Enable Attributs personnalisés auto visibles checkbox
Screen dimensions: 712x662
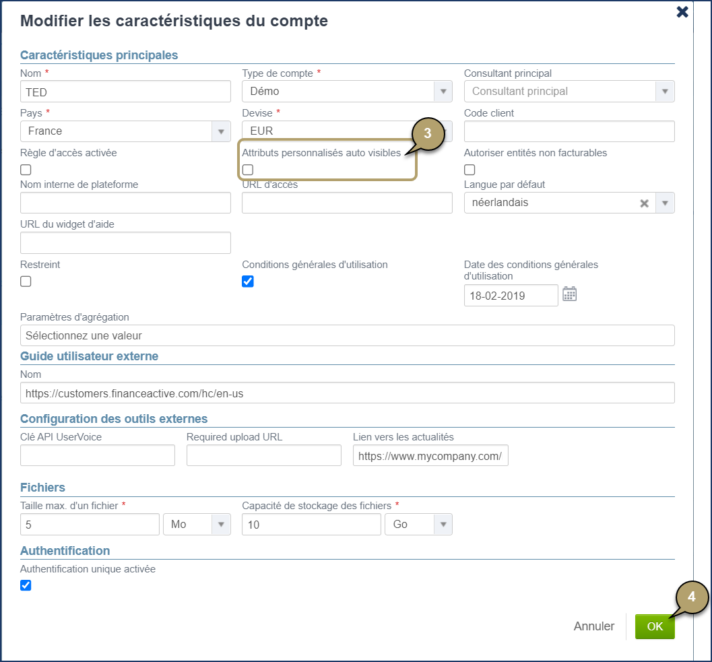tap(248, 170)
